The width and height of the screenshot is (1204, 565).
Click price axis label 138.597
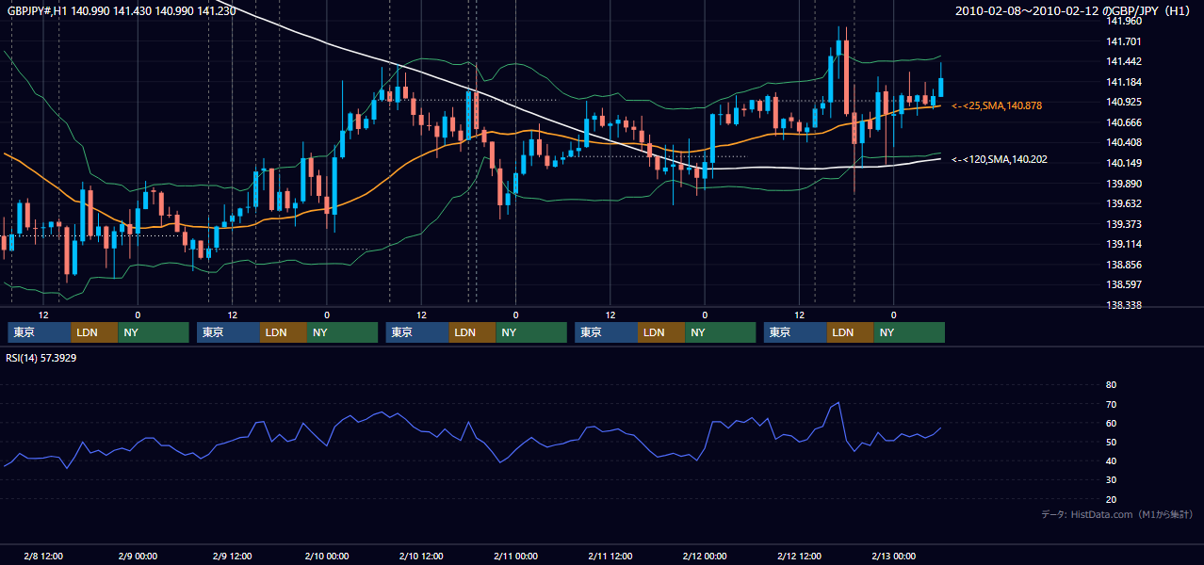(1125, 284)
